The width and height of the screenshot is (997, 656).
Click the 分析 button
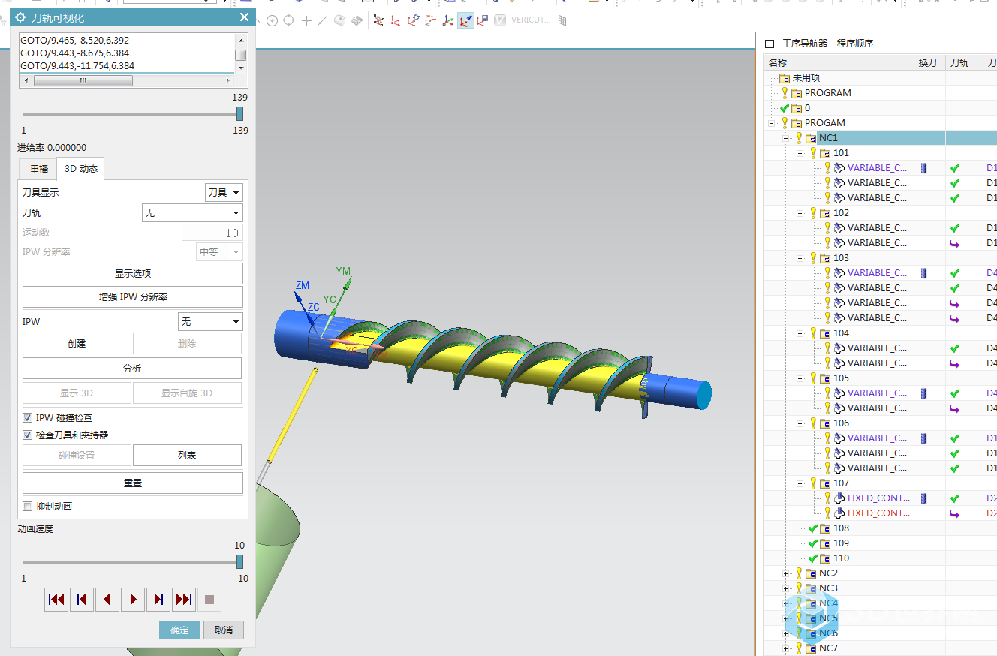click(x=132, y=368)
